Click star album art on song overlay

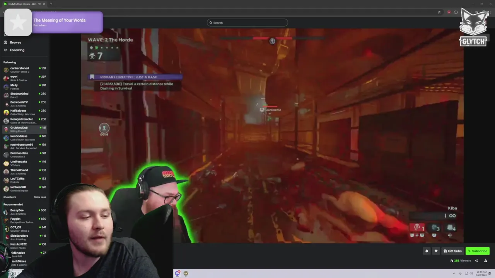(18, 22)
